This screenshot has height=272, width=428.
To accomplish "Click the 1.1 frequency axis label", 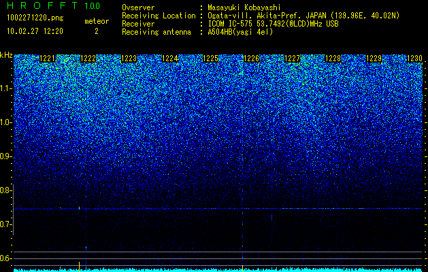I will coord(6,88).
